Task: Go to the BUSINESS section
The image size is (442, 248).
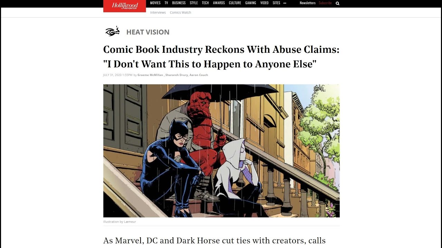Action: coord(179,3)
